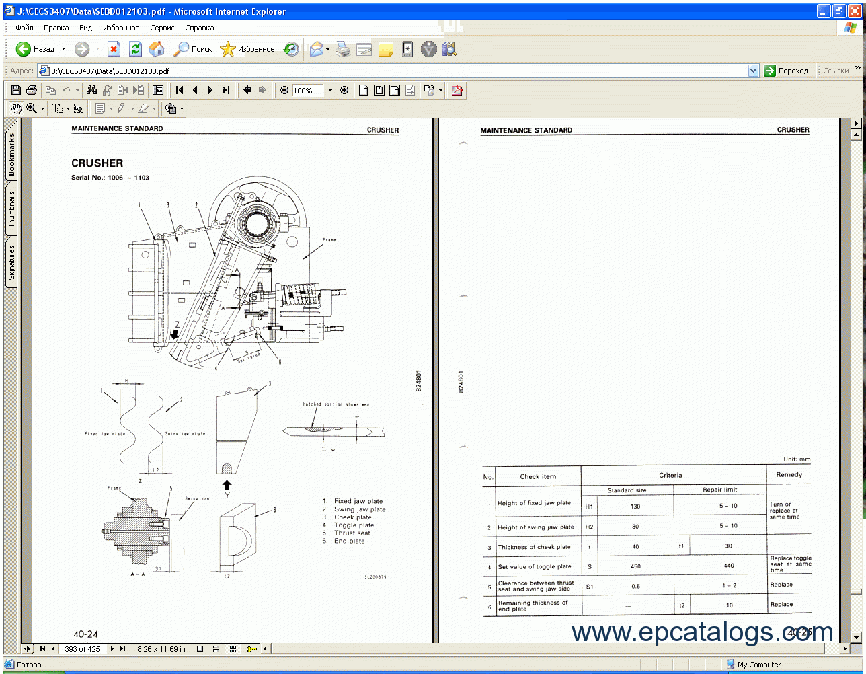Image resolution: width=866 pixels, height=674 pixels.
Task: Go to next page in the bottom status bar
Action: tap(112, 649)
